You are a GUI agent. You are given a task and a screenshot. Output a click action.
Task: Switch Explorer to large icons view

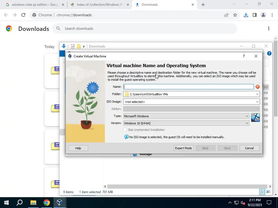point(268,192)
